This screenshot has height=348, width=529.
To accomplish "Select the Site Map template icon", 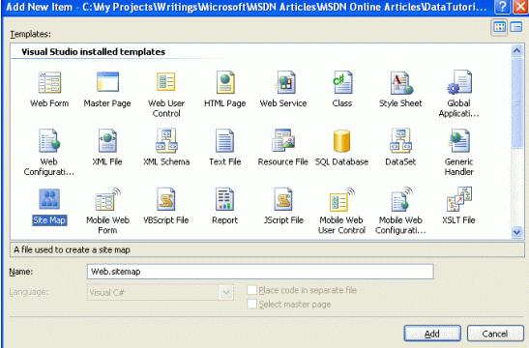I will coord(49,199).
